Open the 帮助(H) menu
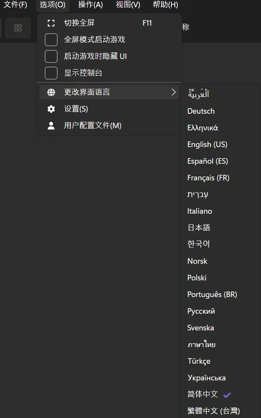The image size is (261, 418). 165,5
